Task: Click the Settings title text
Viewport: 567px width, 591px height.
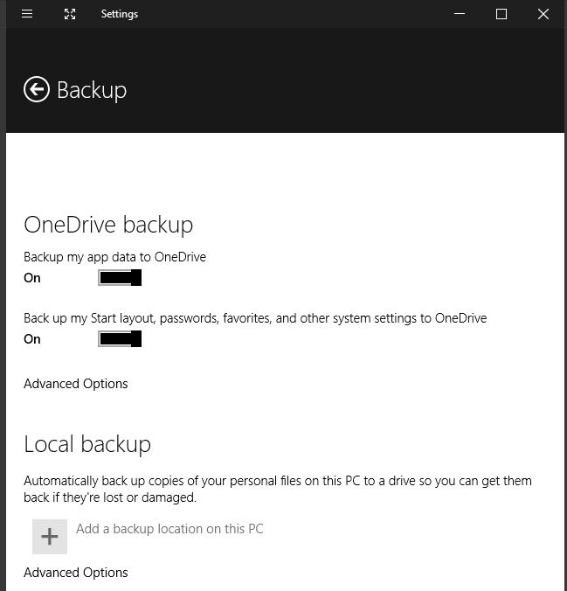Action: (120, 14)
